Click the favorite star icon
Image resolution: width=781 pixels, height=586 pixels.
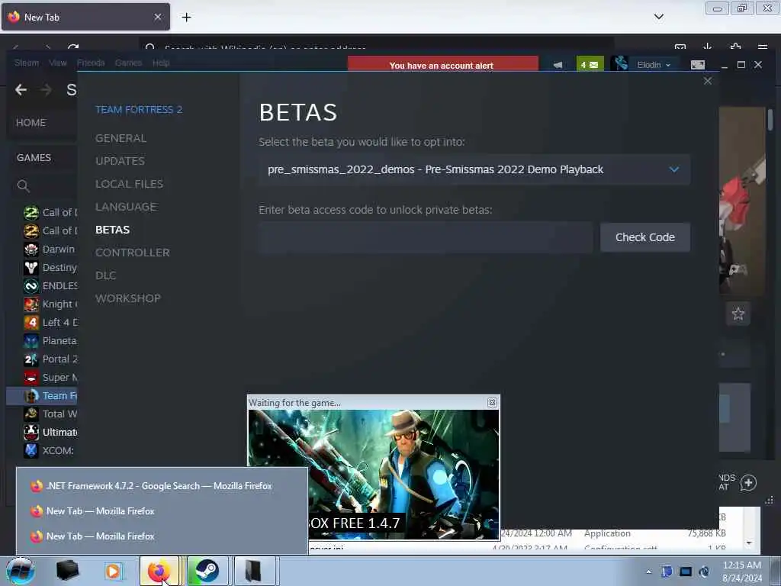[x=738, y=314]
